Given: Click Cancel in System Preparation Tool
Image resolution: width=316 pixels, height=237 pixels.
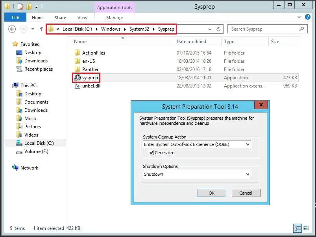Looking at the screenshot, I should pyautogui.click(x=246, y=193).
